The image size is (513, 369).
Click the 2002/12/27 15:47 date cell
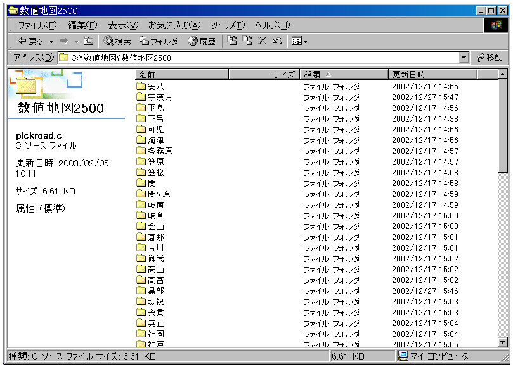pos(425,97)
